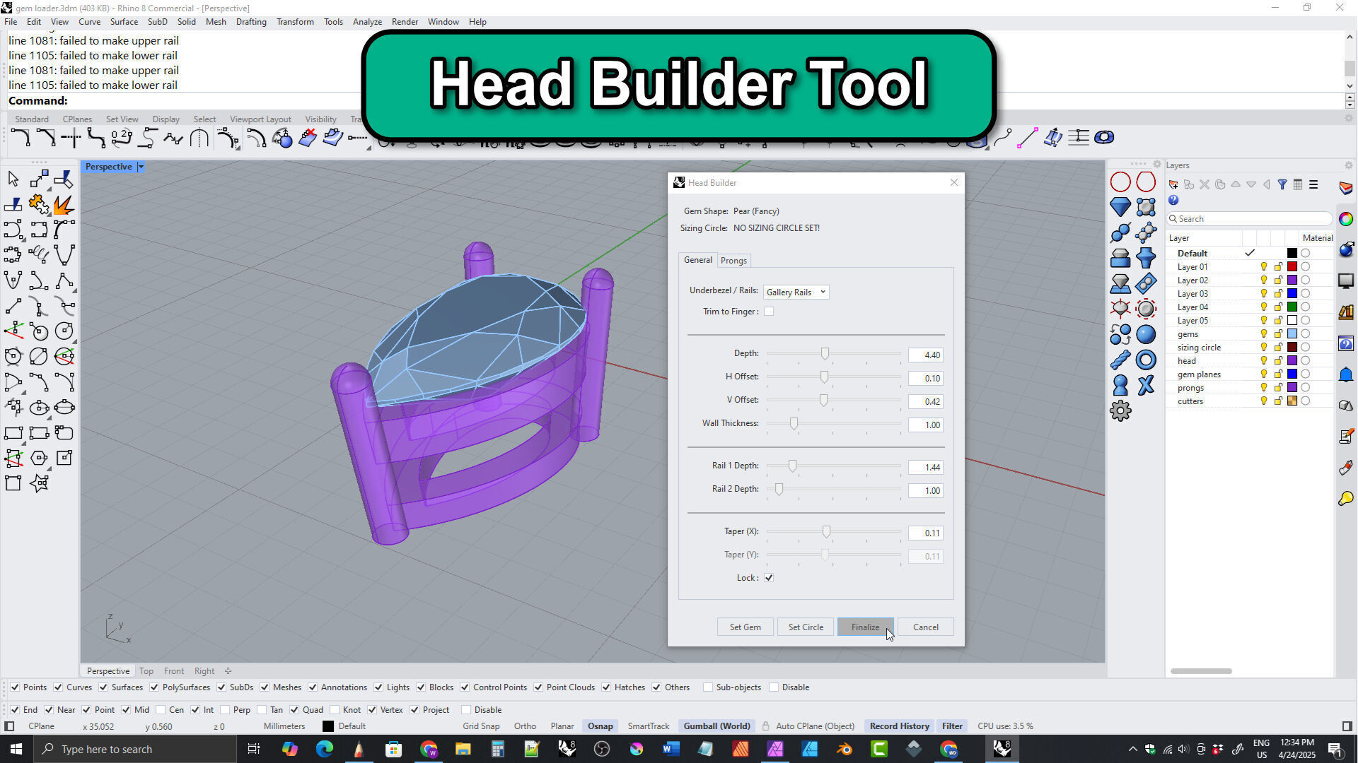This screenshot has width=1358, height=763.
Task: Select the star polygon tool icon
Action: [39, 483]
